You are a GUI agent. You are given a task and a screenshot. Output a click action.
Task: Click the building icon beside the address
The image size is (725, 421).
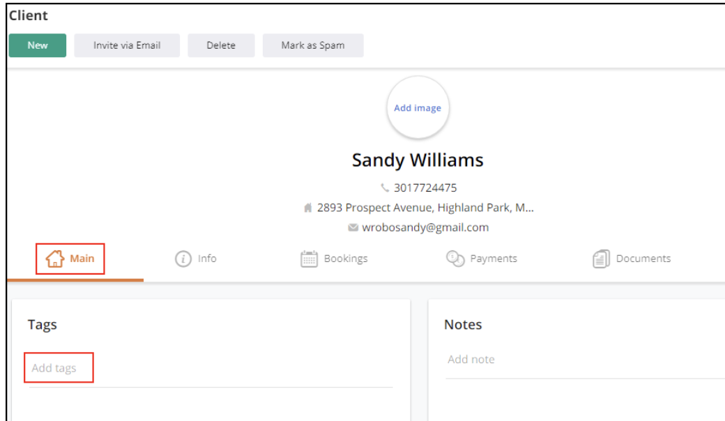308,208
